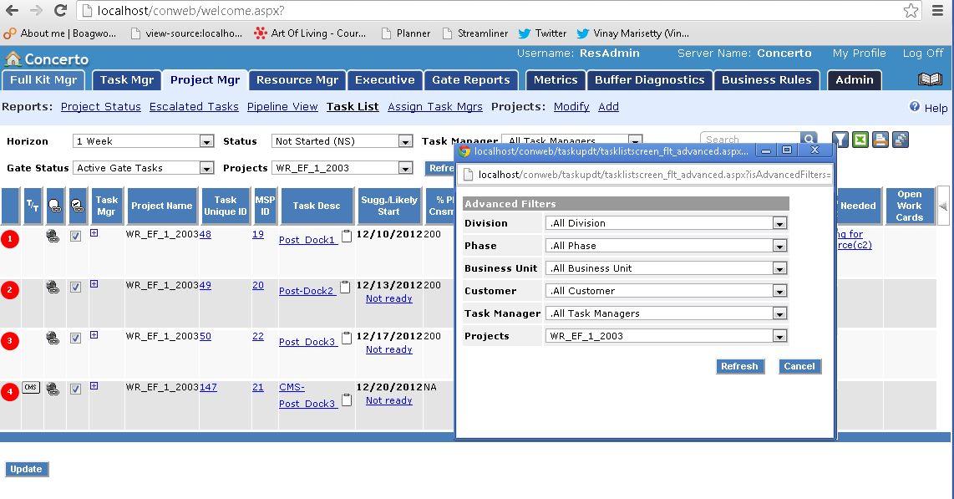Screen dimensions: 954x499
Task: Switch to the Task Mgr tab
Action: [x=126, y=79]
